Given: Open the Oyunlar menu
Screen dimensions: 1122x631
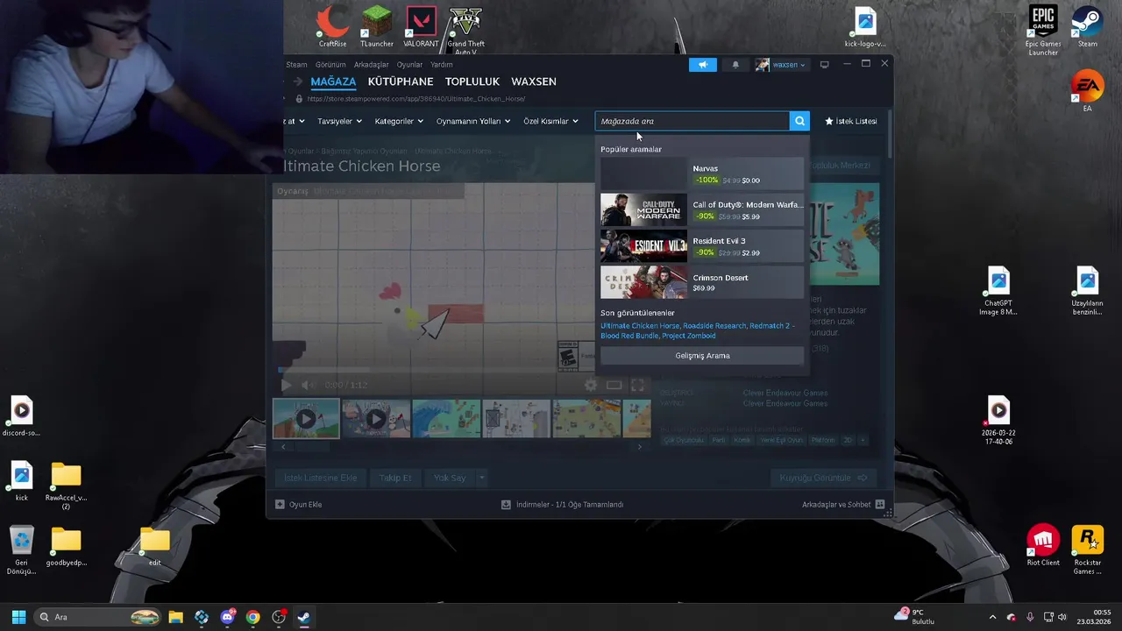Looking at the screenshot, I should [409, 65].
